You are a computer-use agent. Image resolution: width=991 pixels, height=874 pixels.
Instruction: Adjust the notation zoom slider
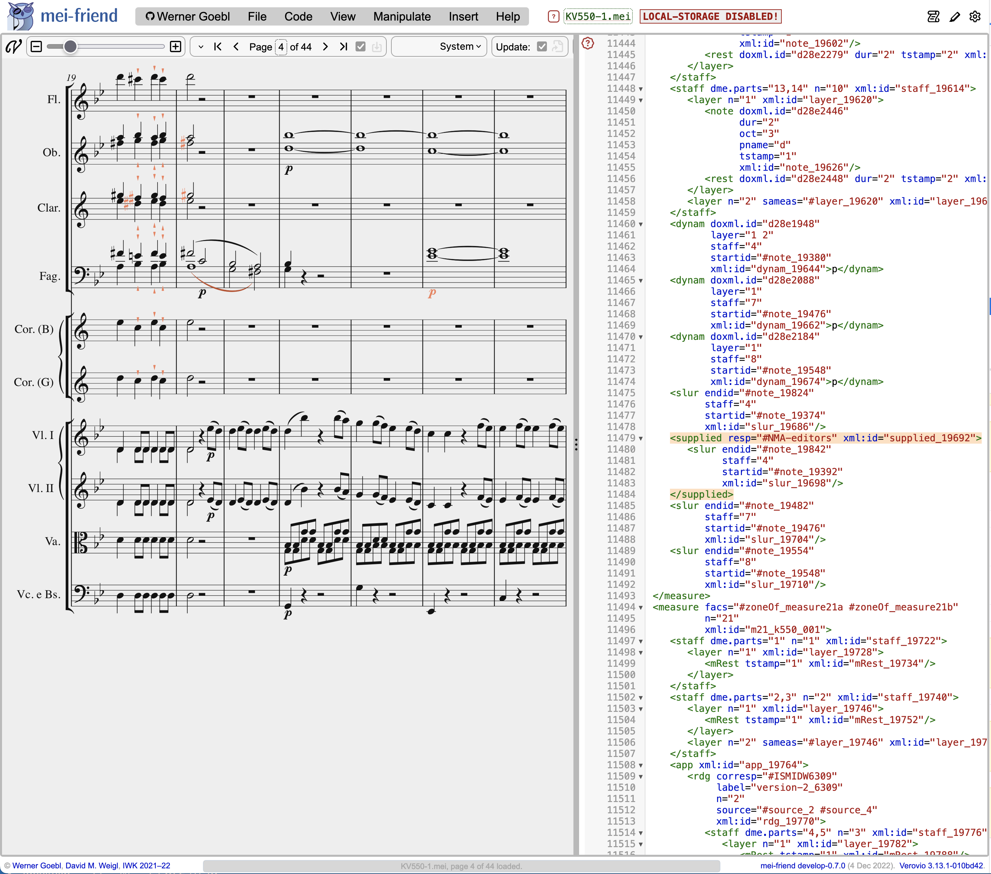click(106, 46)
